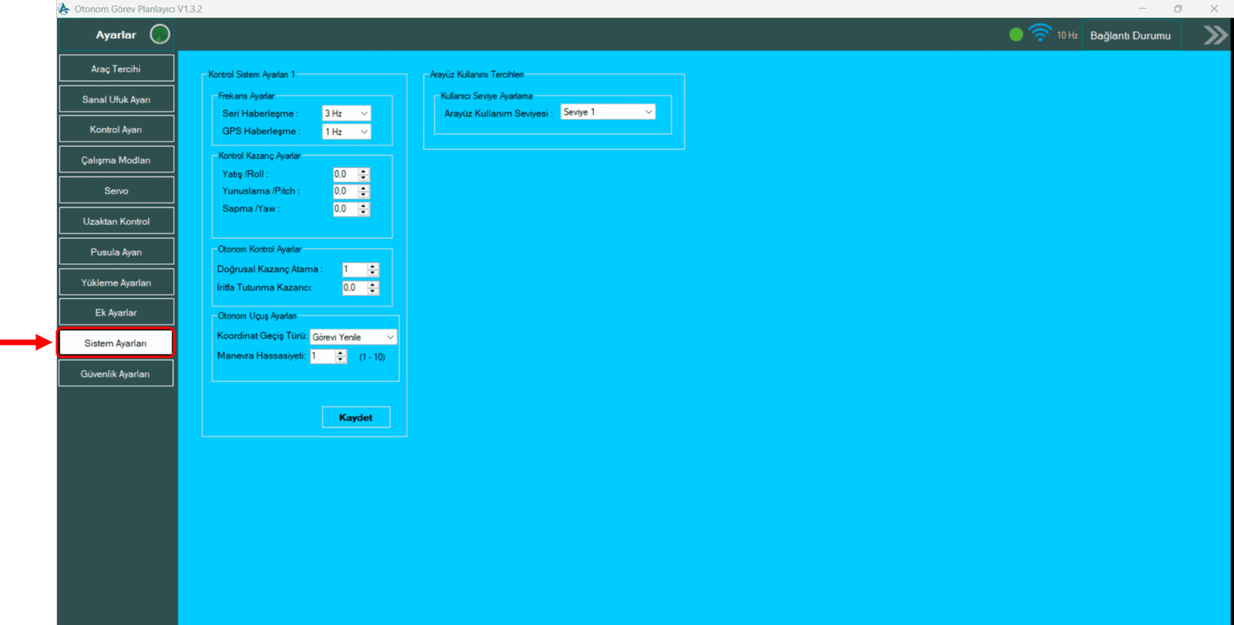Click the Ayarlar header label

tap(116, 35)
